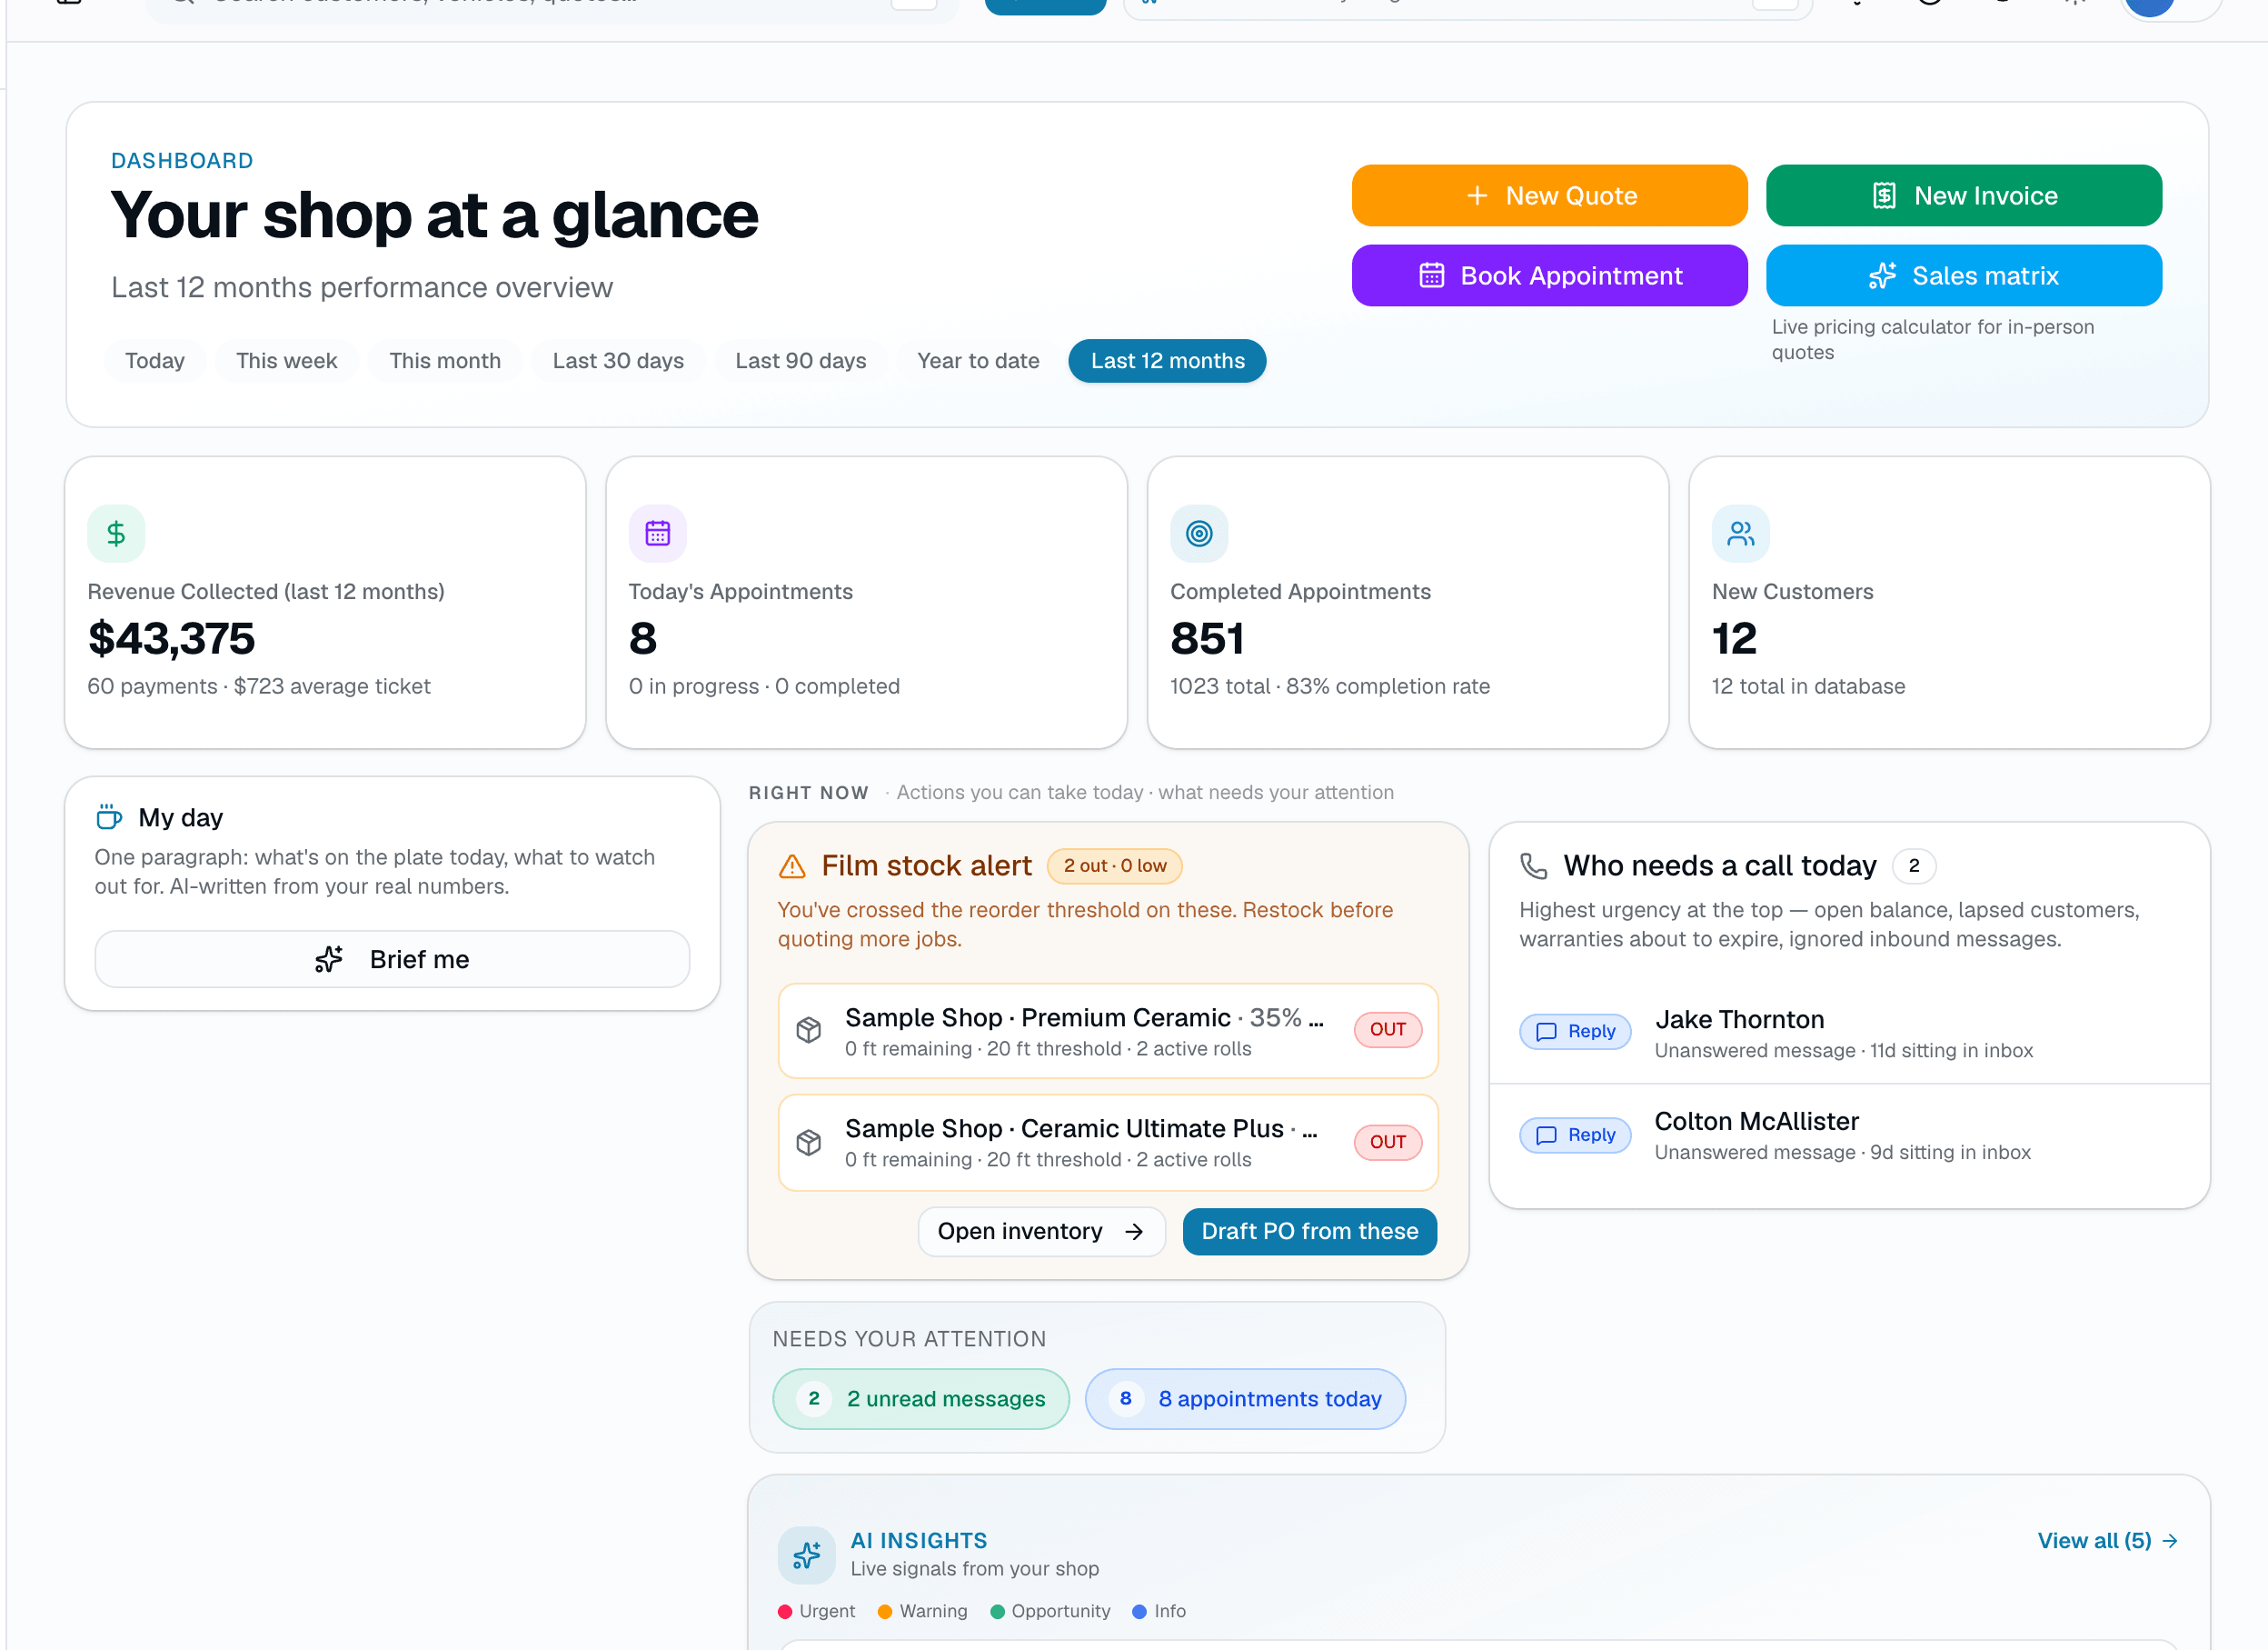
Task: Click the warning triangle beside Film stock alert
Action: (792, 865)
